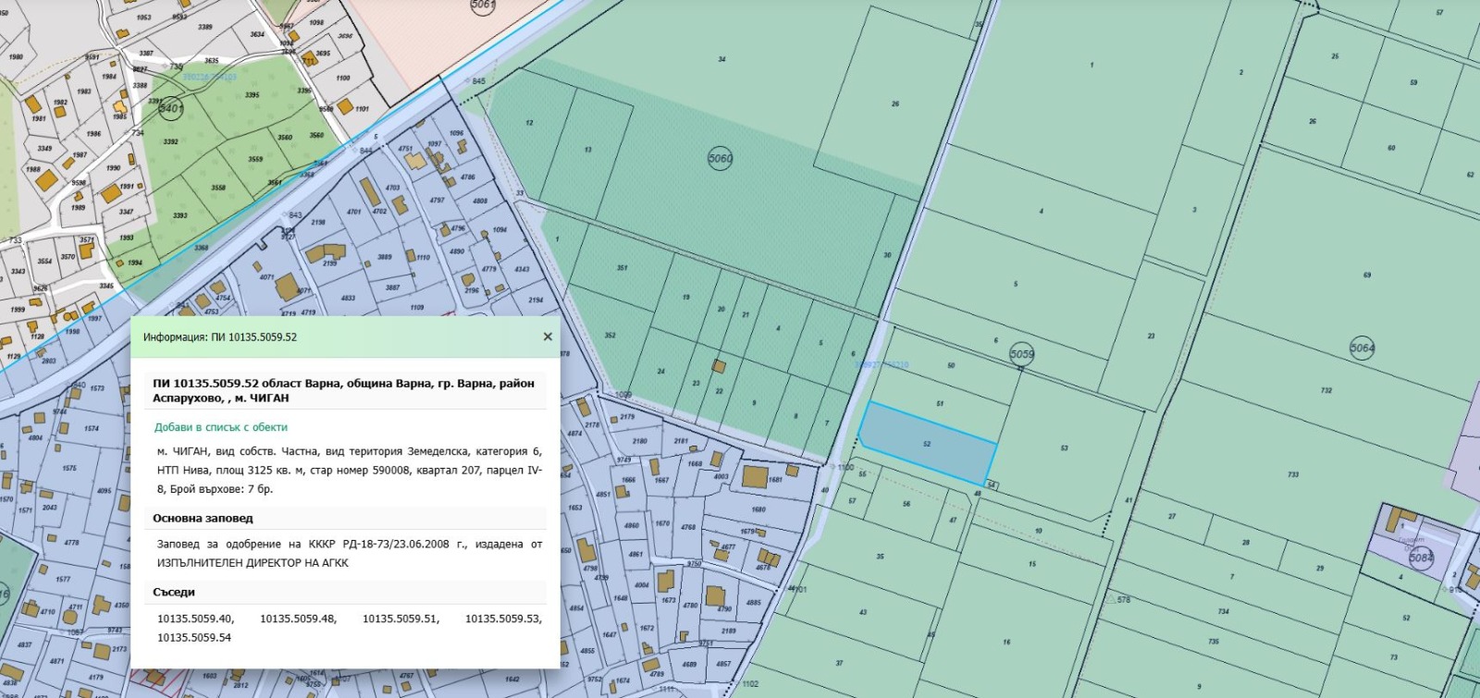Image resolution: width=1480 pixels, height=698 pixels.
Task: Select neighbor 10135.5059.53 in the Съседи list
Action: point(503,618)
